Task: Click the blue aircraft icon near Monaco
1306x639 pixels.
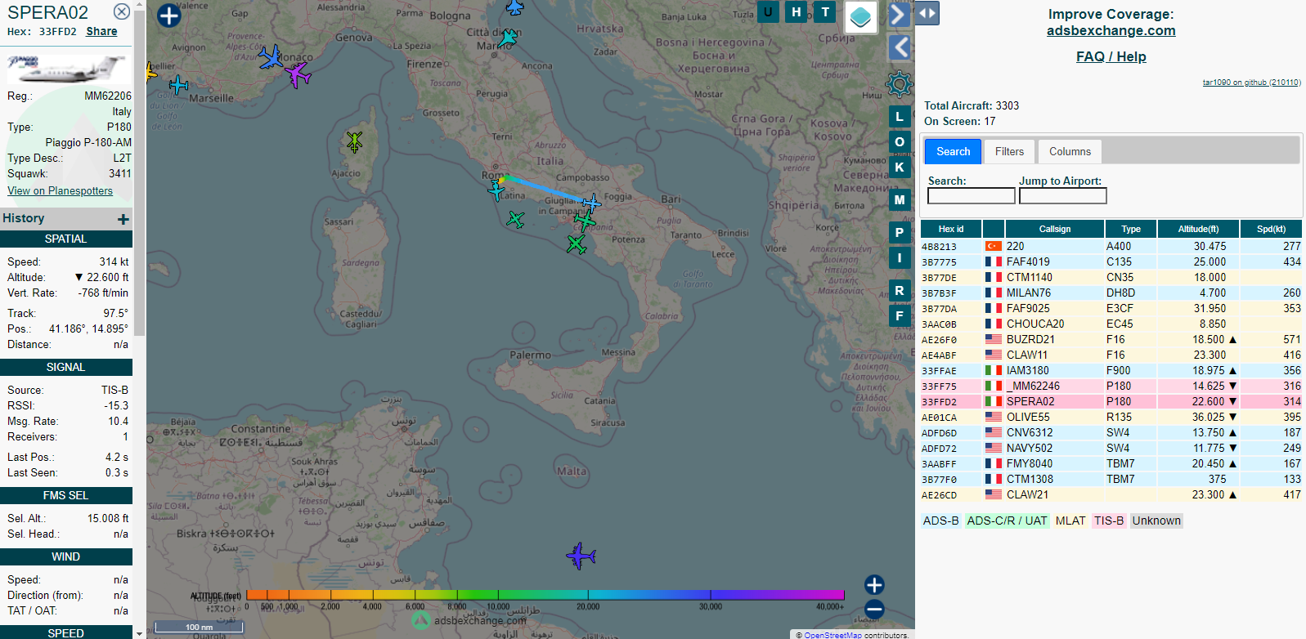Action: tap(271, 57)
